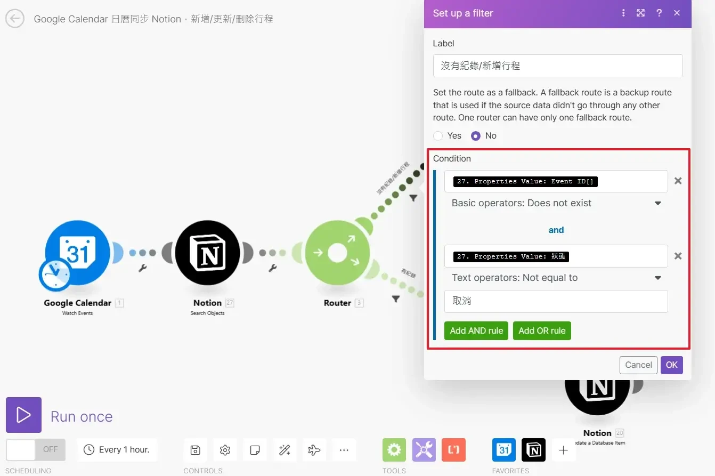Select Google Calendar favorite icon
715x476 pixels.
coord(504,450)
